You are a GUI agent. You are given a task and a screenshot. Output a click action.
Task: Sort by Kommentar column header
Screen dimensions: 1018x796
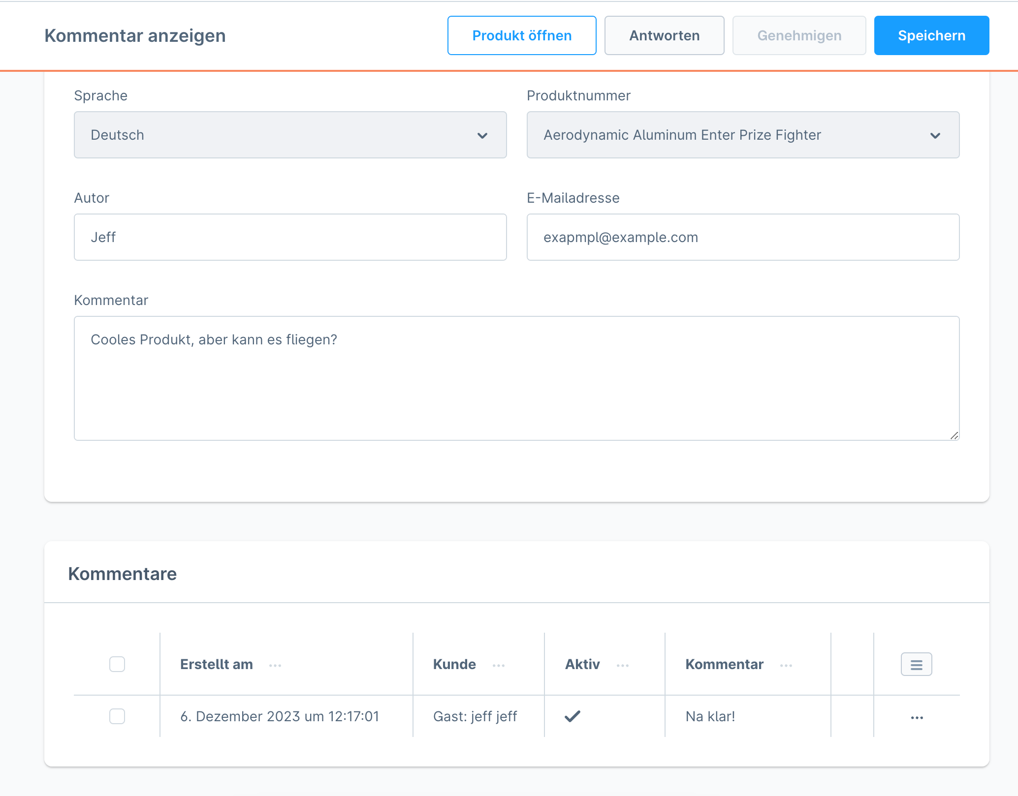[725, 665]
